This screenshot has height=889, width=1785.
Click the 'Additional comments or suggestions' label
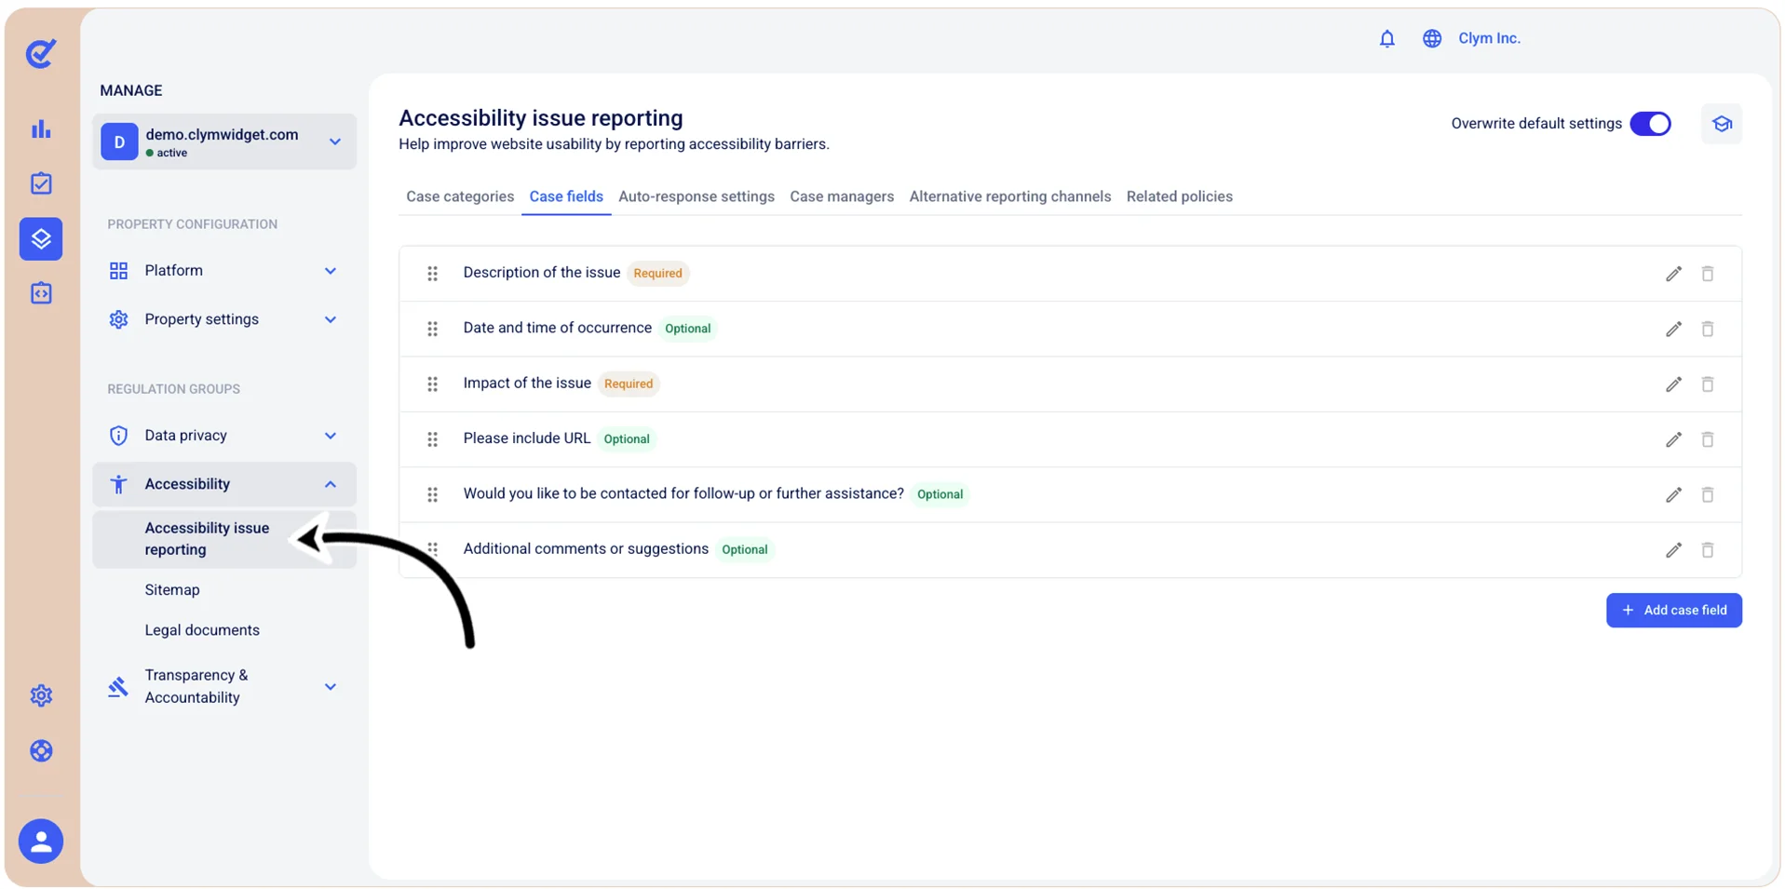tap(586, 549)
